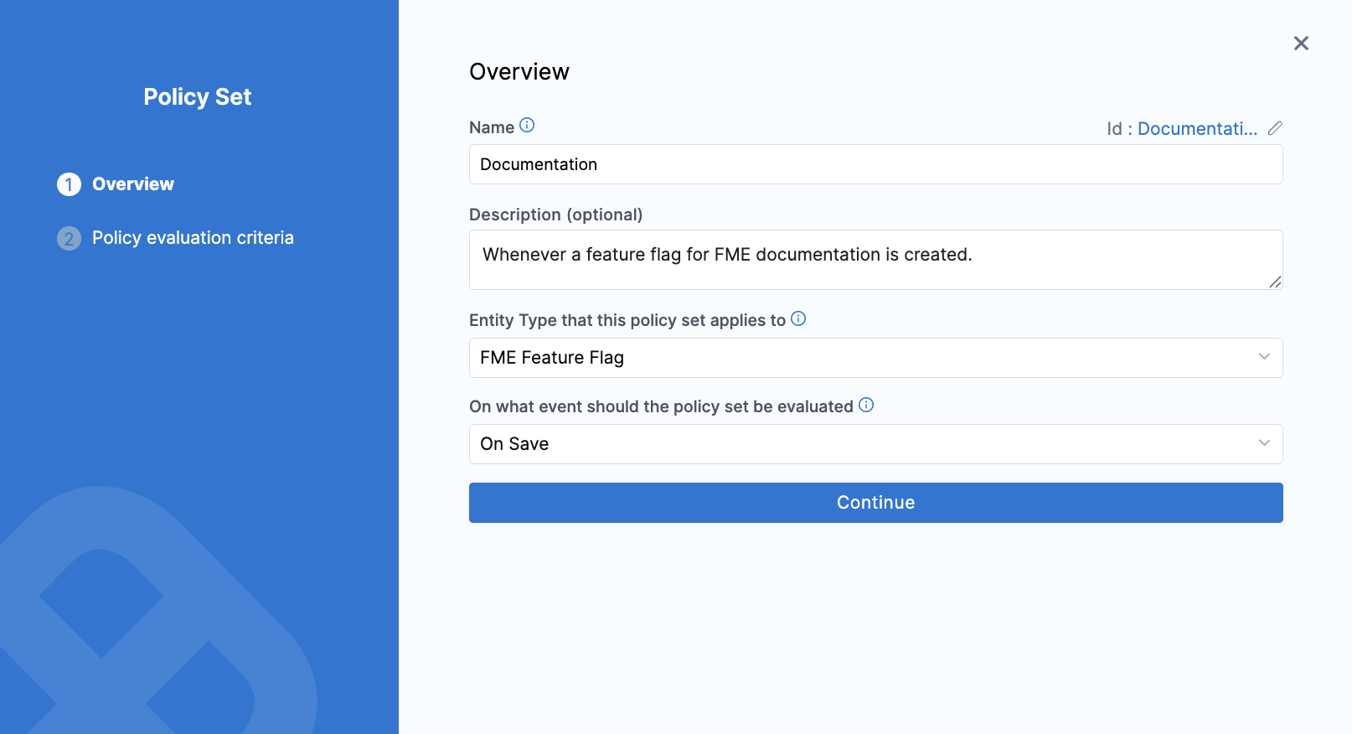Go to the Overview step
The image size is (1352, 734).
pos(133,184)
